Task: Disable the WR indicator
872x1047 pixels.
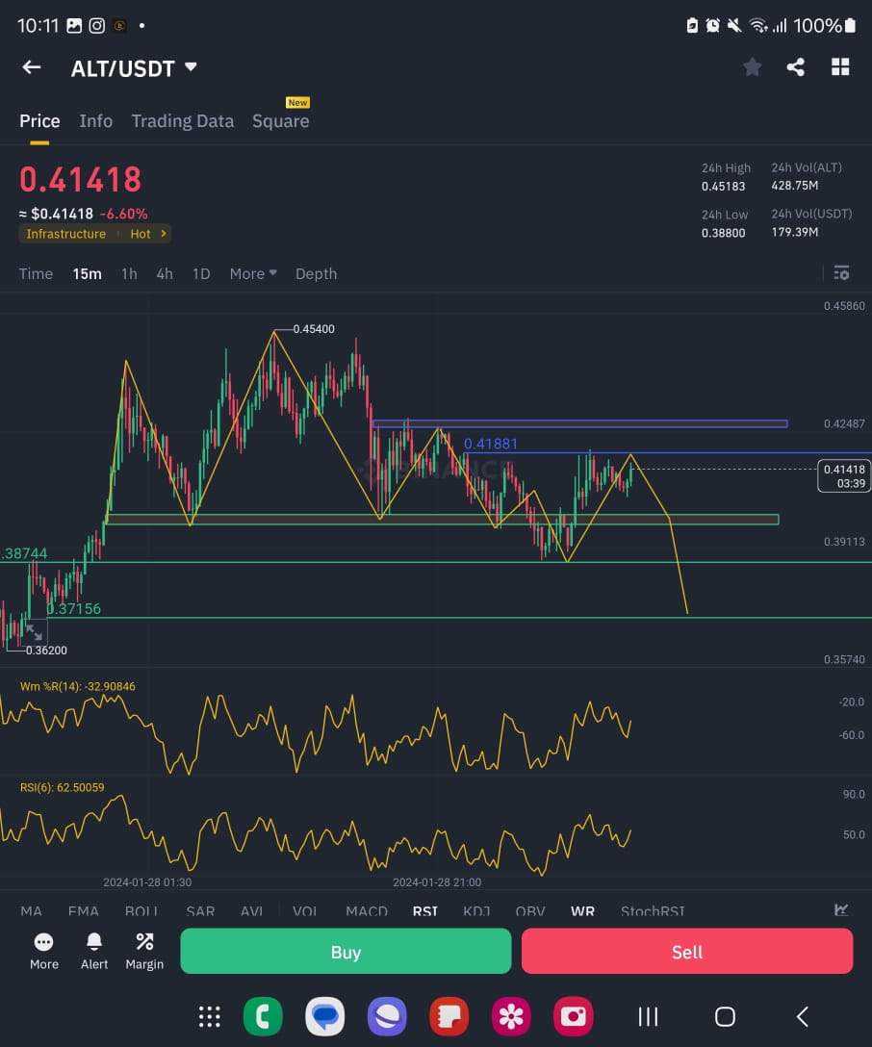Action: pos(582,911)
